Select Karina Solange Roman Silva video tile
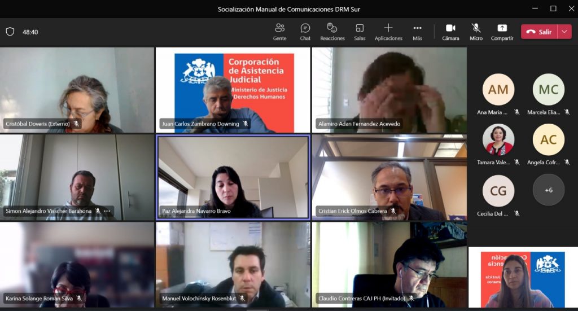This screenshot has height=311, width=578. pyautogui.click(x=77, y=265)
